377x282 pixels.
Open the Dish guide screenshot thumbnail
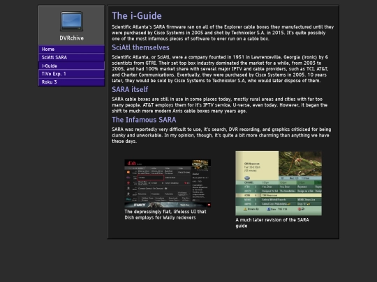point(168,183)
